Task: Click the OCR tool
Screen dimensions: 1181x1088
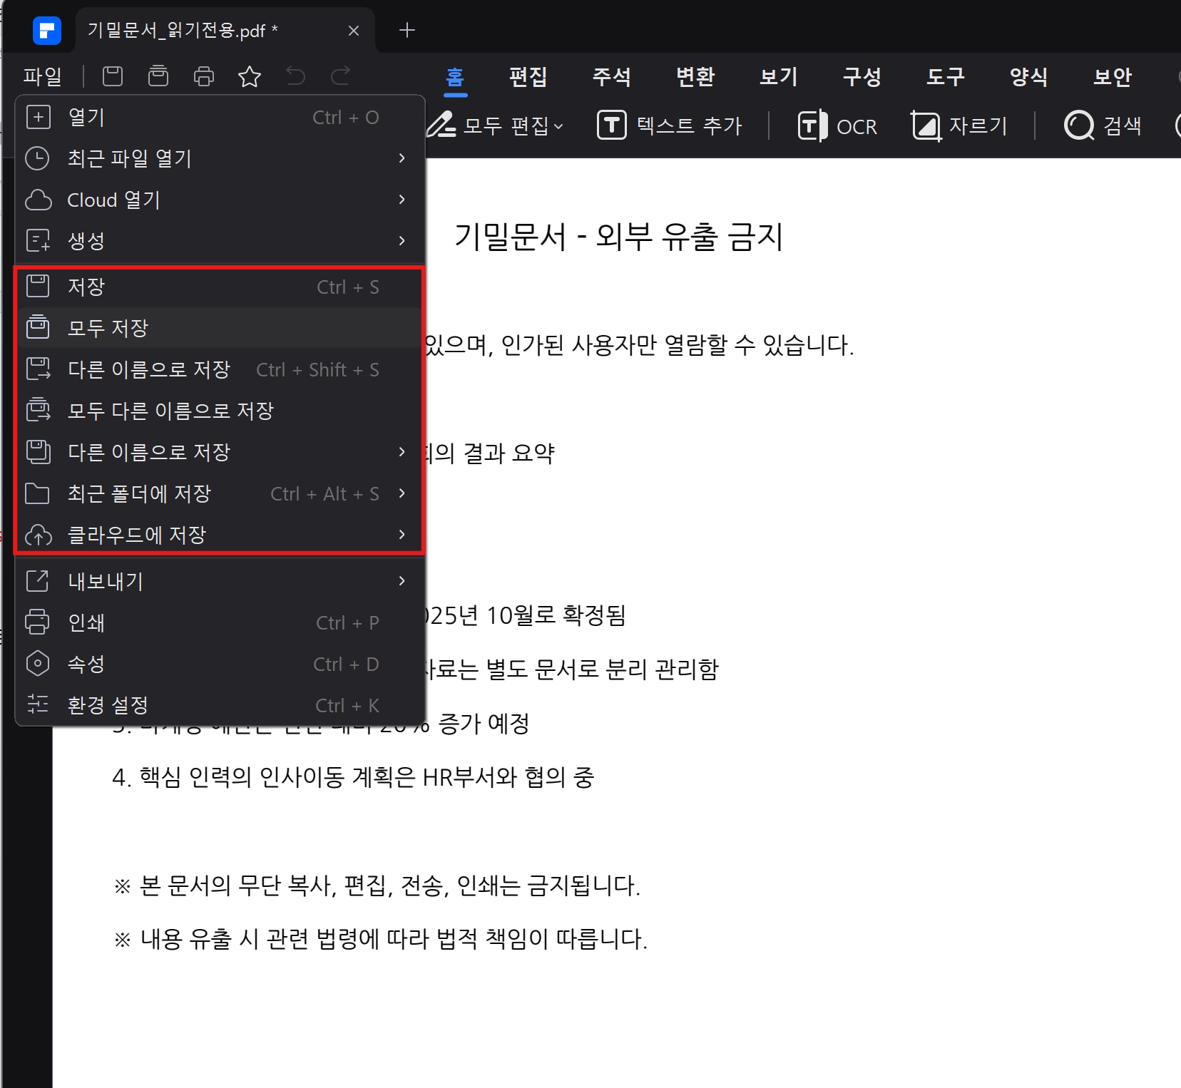Action: click(x=837, y=126)
